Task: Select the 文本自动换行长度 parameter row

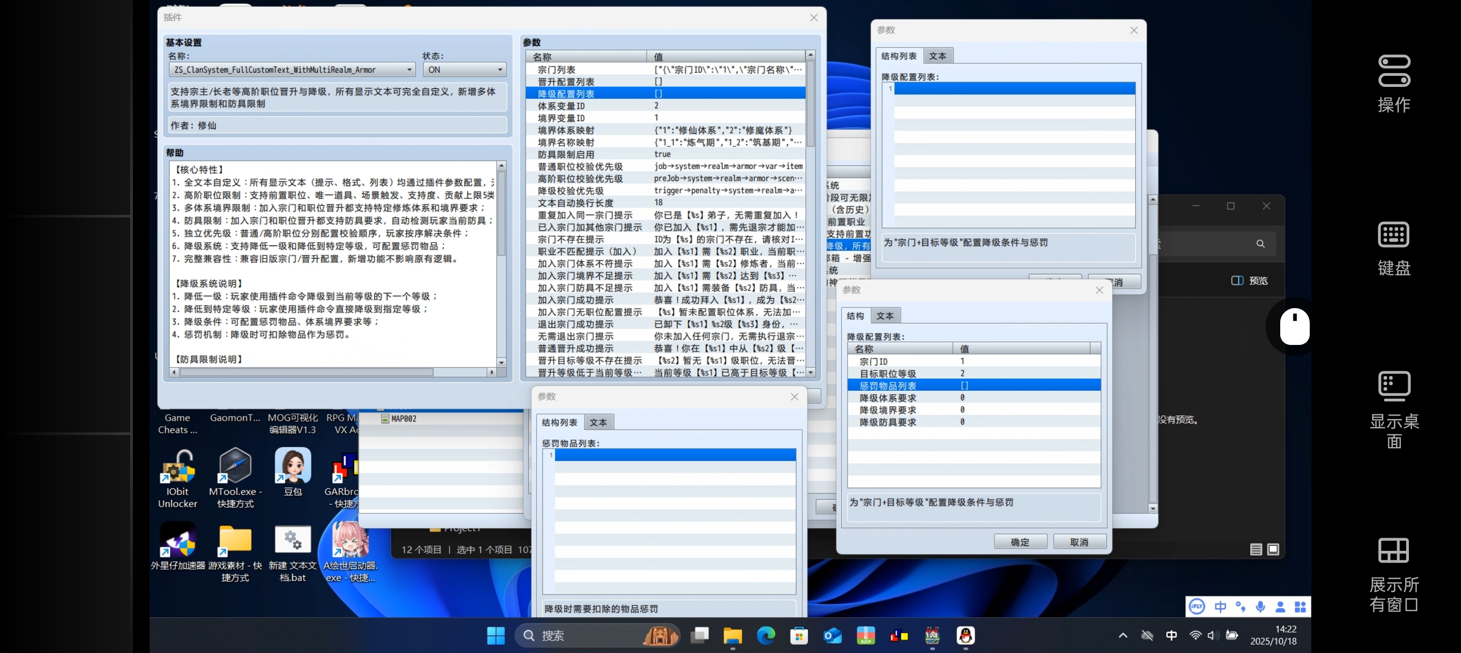Action: (665, 203)
